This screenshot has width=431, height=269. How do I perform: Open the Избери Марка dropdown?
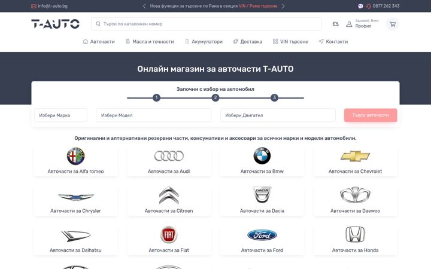pyautogui.click(x=60, y=115)
